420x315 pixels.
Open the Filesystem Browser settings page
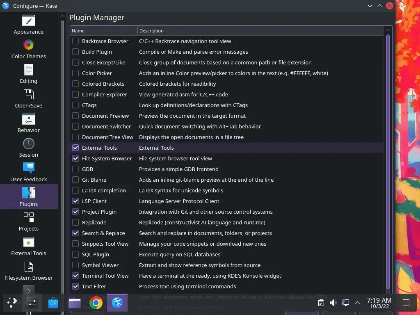(x=29, y=272)
